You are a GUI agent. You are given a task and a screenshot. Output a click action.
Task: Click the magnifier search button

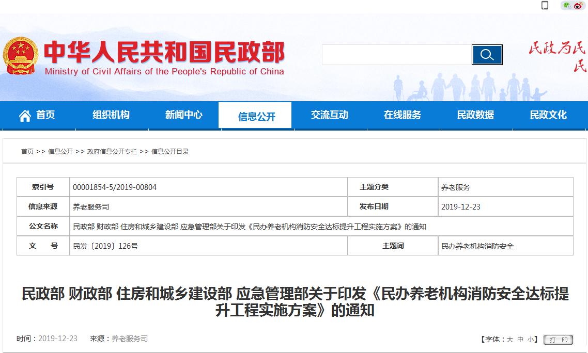point(487,55)
